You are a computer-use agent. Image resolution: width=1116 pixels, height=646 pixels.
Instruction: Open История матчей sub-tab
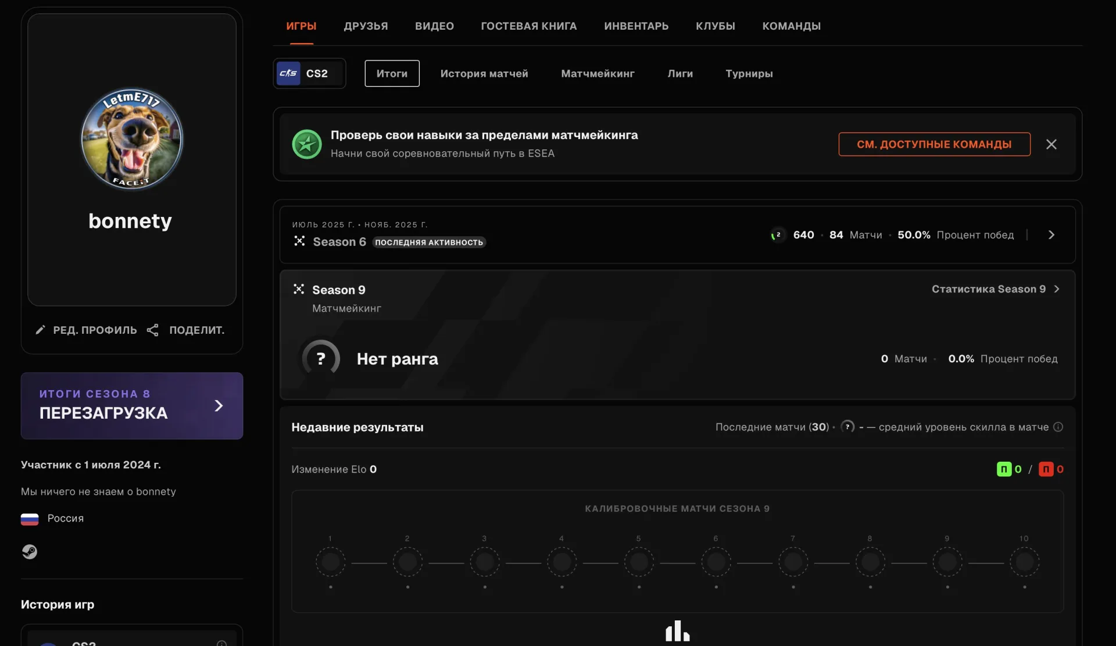[x=484, y=73]
